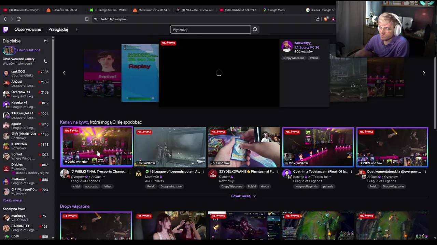Open options menu for Duet komentatorski stream

(x=425, y=171)
